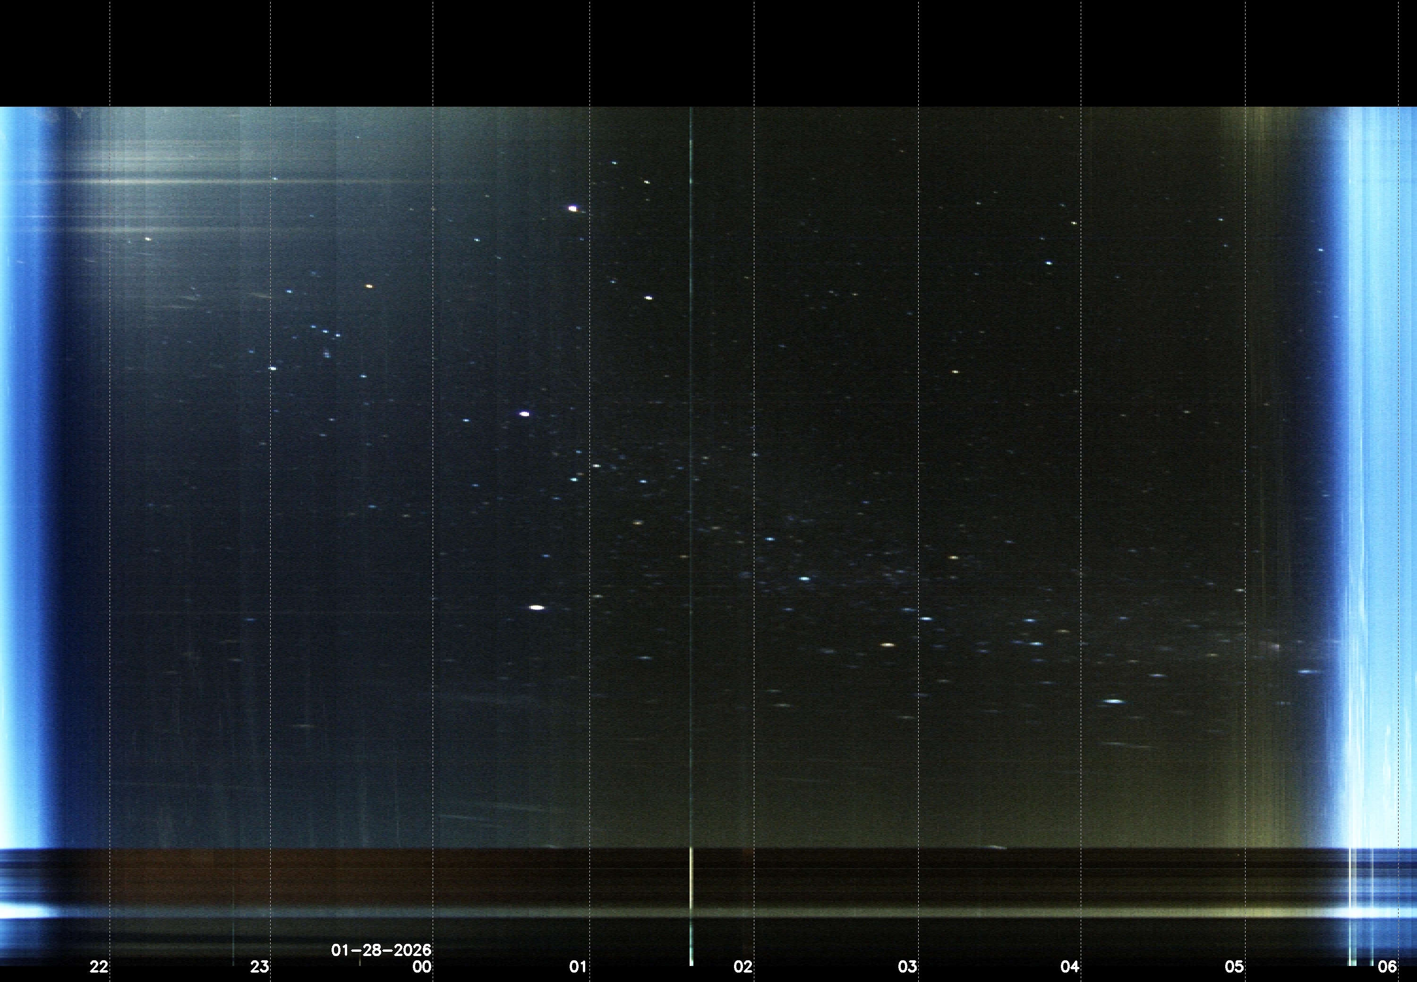This screenshot has width=1417, height=982.
Task: Click the orange star trail near 23 hour line
Action: [369, 286]
